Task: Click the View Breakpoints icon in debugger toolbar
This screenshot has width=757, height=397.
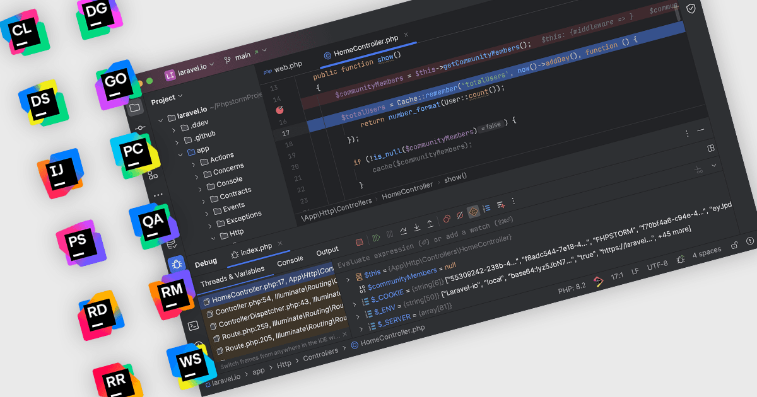Action: pyautogui.click(x=447, y=219)
